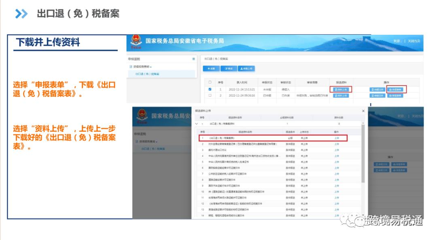This screenshot has height=240, width=437.
Task: Check the checkbox of record 2
Action: (209, 95)
